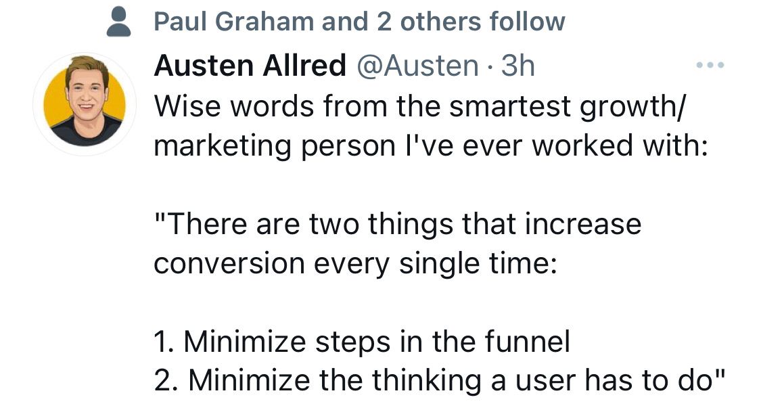The image size is (761, 408).
Task: Open the @Austen handle link
Action: point(418,66)
